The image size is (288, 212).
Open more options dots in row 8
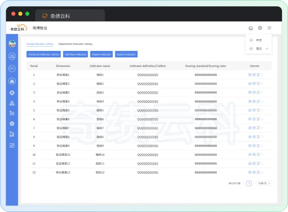pos(262,137)
